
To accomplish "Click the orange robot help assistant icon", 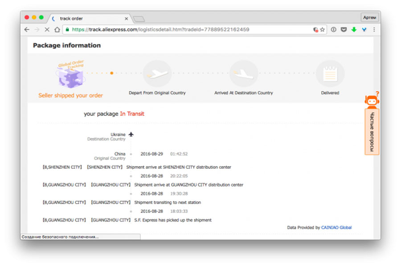I will (x=372, y=101).
